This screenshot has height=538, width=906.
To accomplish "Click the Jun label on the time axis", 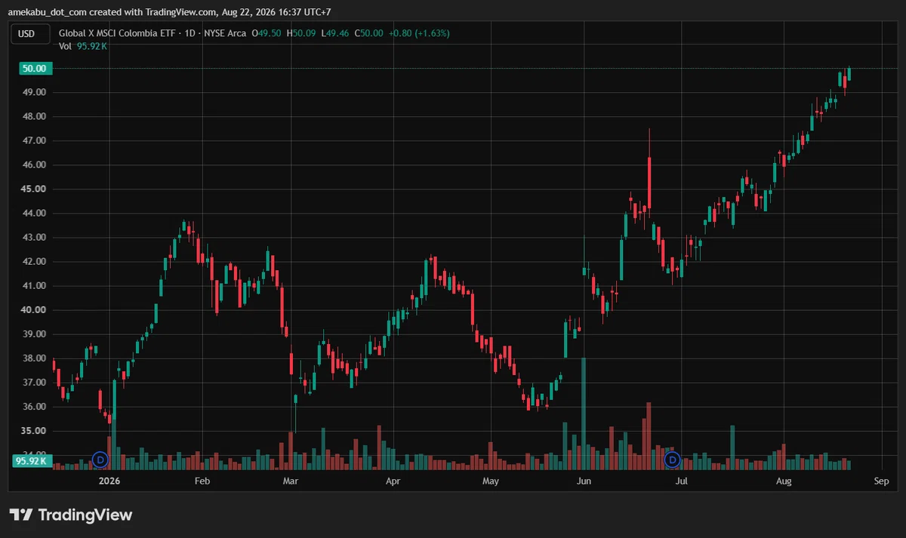I will click(584, 481).
